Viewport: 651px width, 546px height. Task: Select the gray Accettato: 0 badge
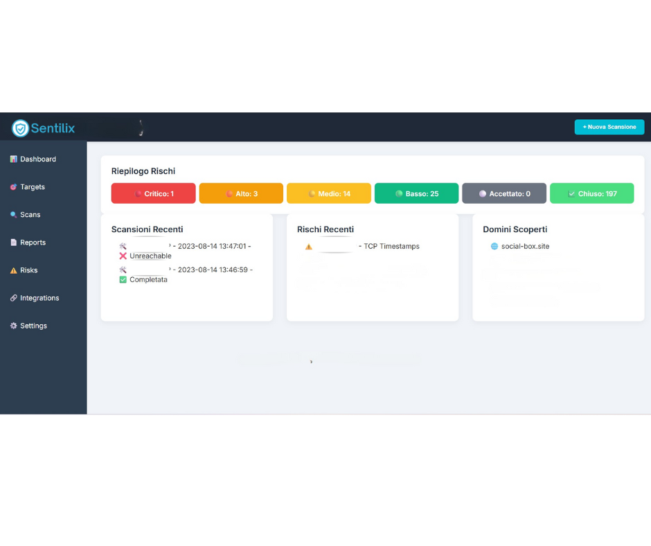tap(504, 193)
